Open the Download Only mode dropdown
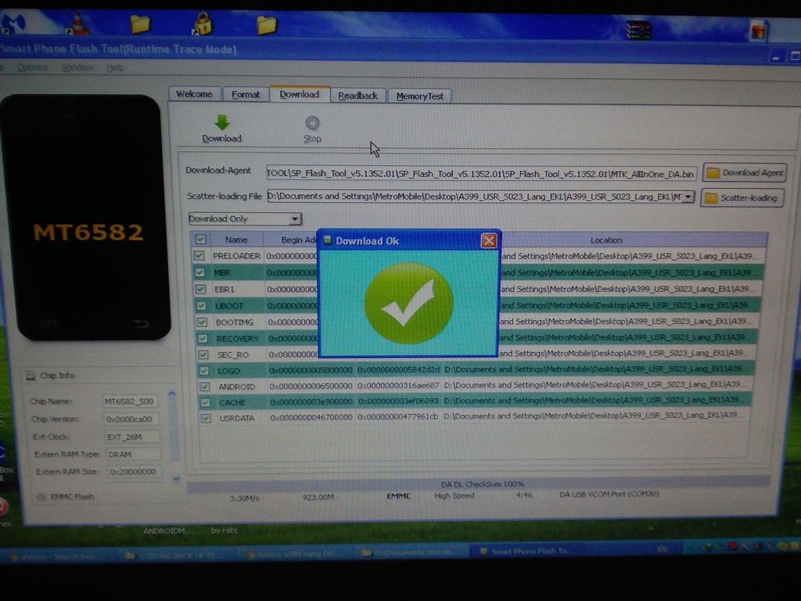 tap(295, 219)
